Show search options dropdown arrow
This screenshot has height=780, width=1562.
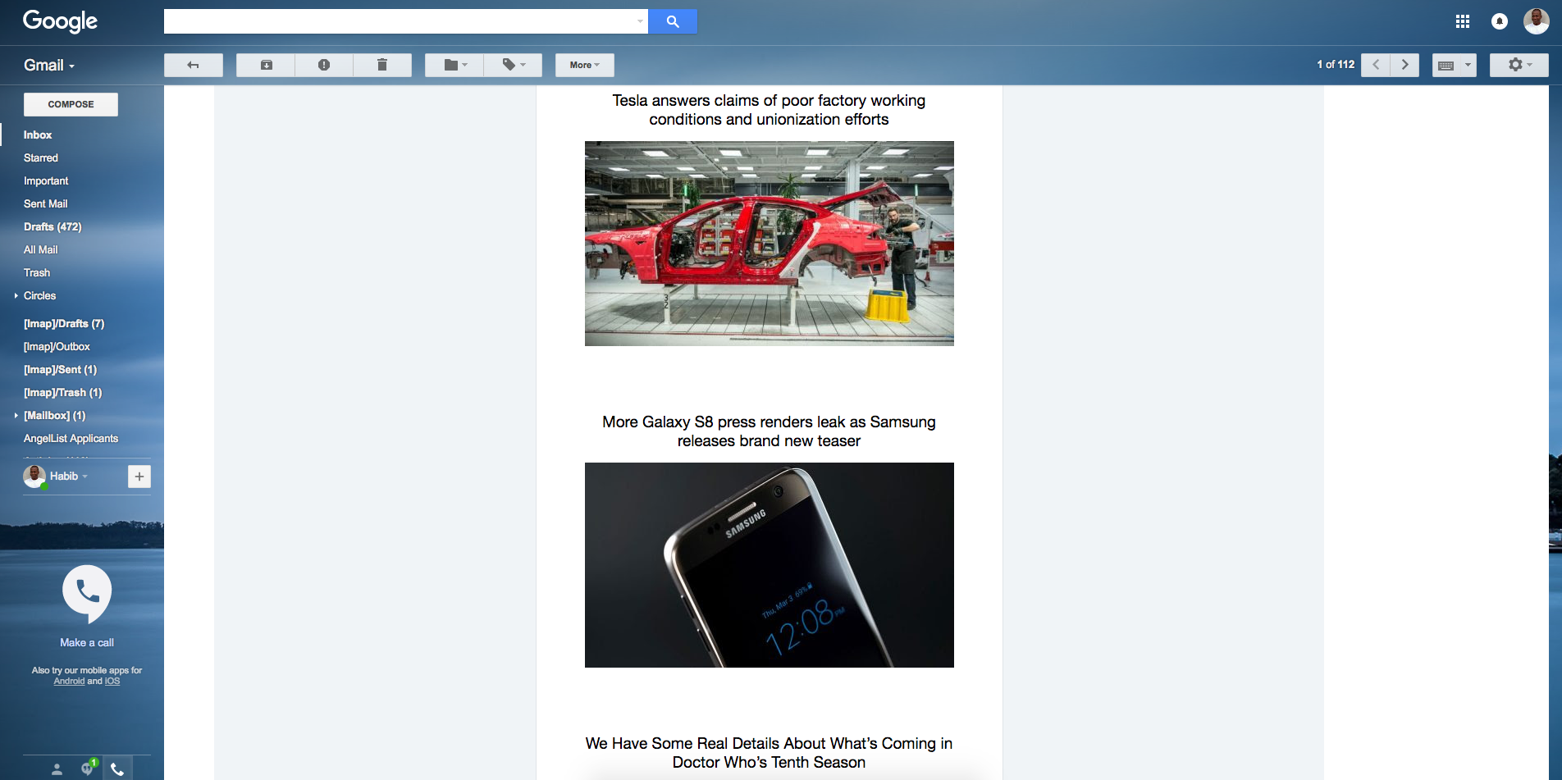[x=640, y=21]
